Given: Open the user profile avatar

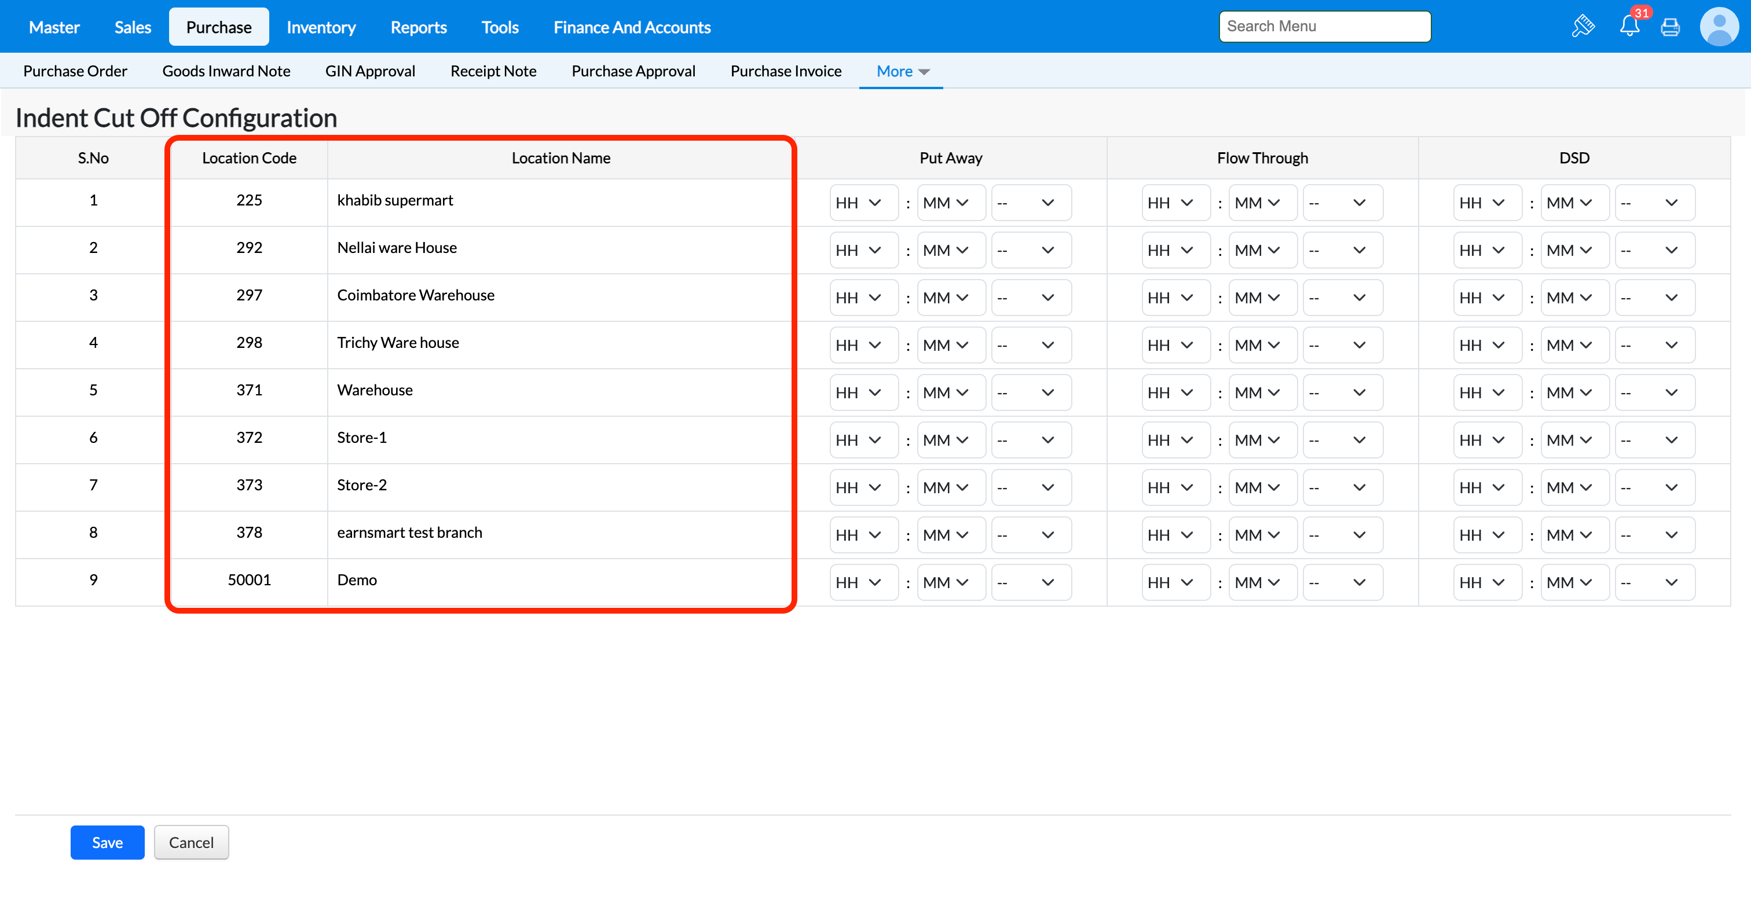Looking at the screenshot, I should tap(1719, 27).
